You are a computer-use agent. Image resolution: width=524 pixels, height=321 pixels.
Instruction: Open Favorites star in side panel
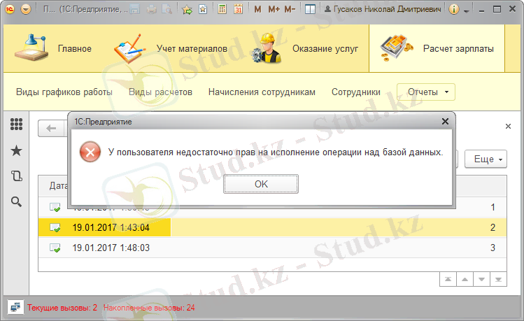tap(16, 150)
